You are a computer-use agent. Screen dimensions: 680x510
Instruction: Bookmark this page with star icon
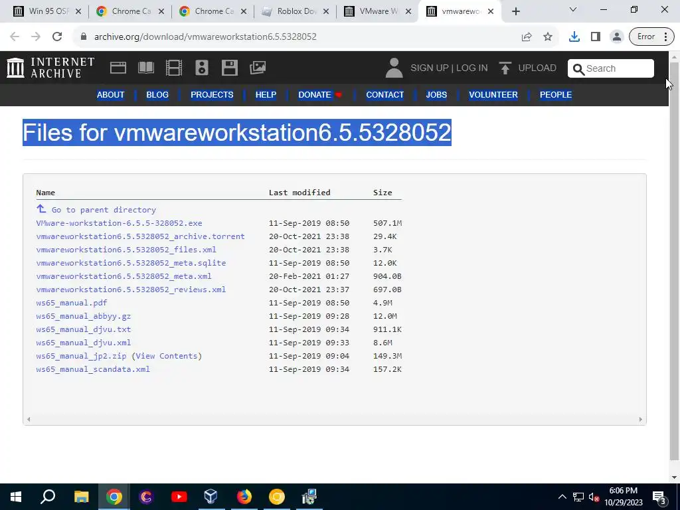pos(548,37)
